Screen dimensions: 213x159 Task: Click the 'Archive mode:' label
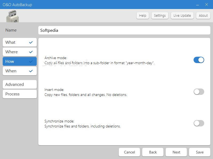[56, 58]
